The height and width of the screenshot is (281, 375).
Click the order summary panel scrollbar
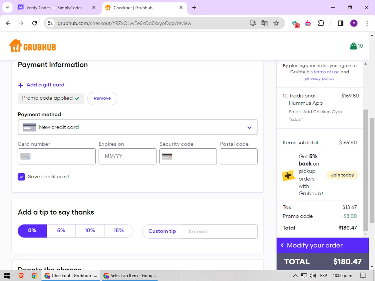(366, 170)
